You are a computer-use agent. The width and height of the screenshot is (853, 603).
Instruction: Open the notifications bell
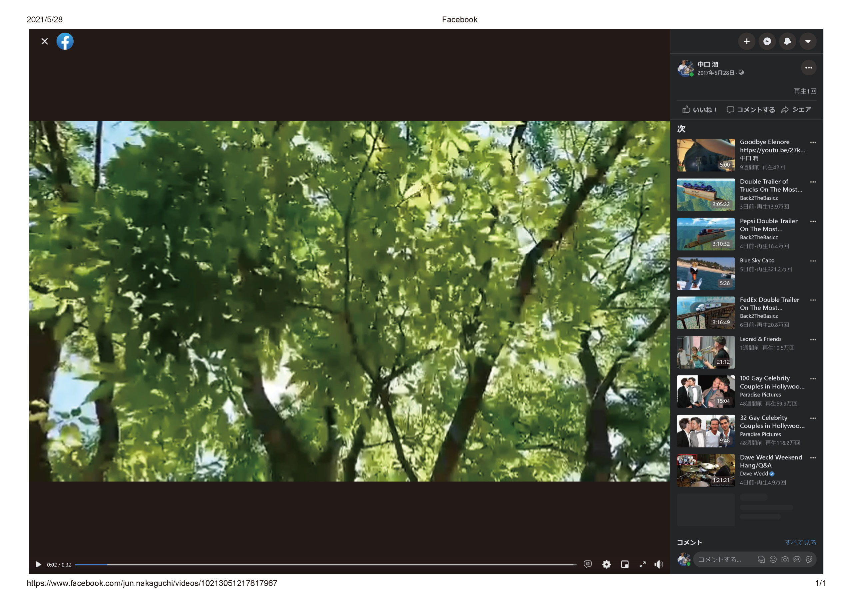[x=787, y=41]
